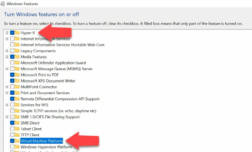Select 'SMB Direct' label text
The height and width of the screenshot is (152, 252).
click(30, 123)
